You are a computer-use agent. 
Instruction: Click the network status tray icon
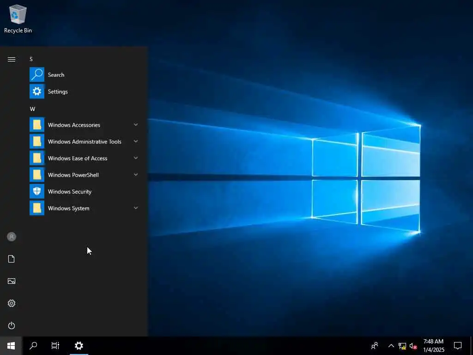click(x=402, y=346)
